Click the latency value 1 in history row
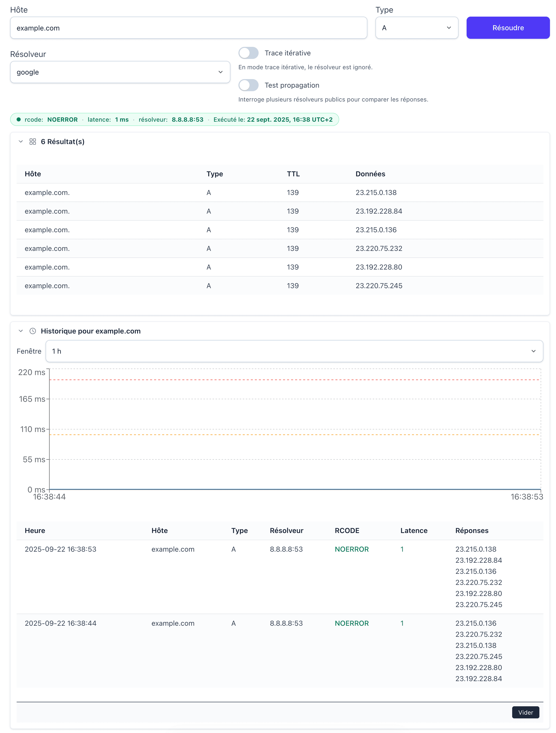556x733 pixels. click(402, 549)
